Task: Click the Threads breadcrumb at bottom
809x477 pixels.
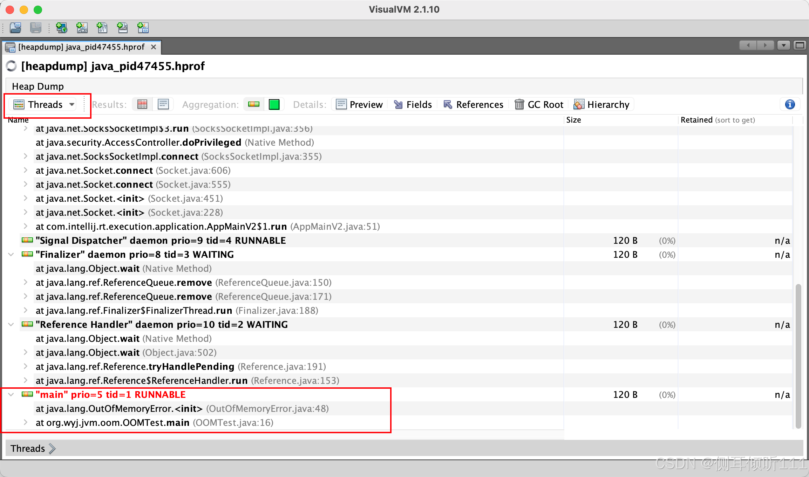Action: pos(28,449)
